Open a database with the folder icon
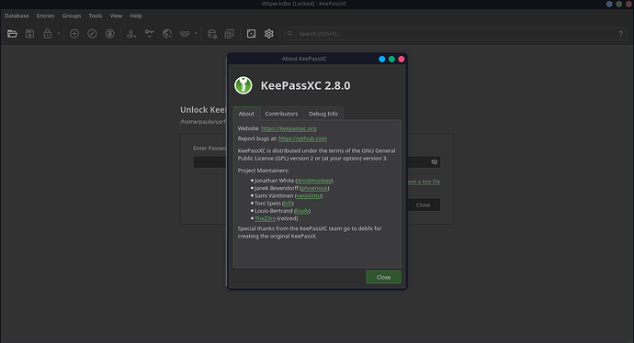634x343 pixels. click(12, 34)
